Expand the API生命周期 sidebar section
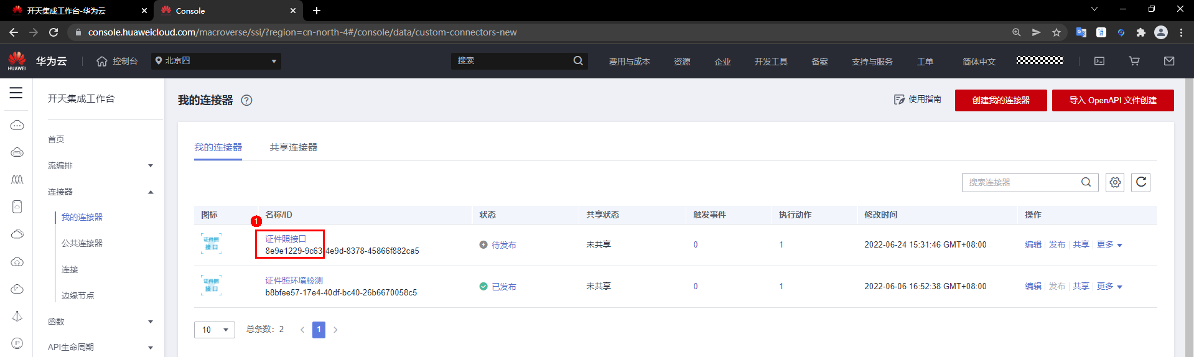Screen dimensions: 1194x357 tap(151, 348)
